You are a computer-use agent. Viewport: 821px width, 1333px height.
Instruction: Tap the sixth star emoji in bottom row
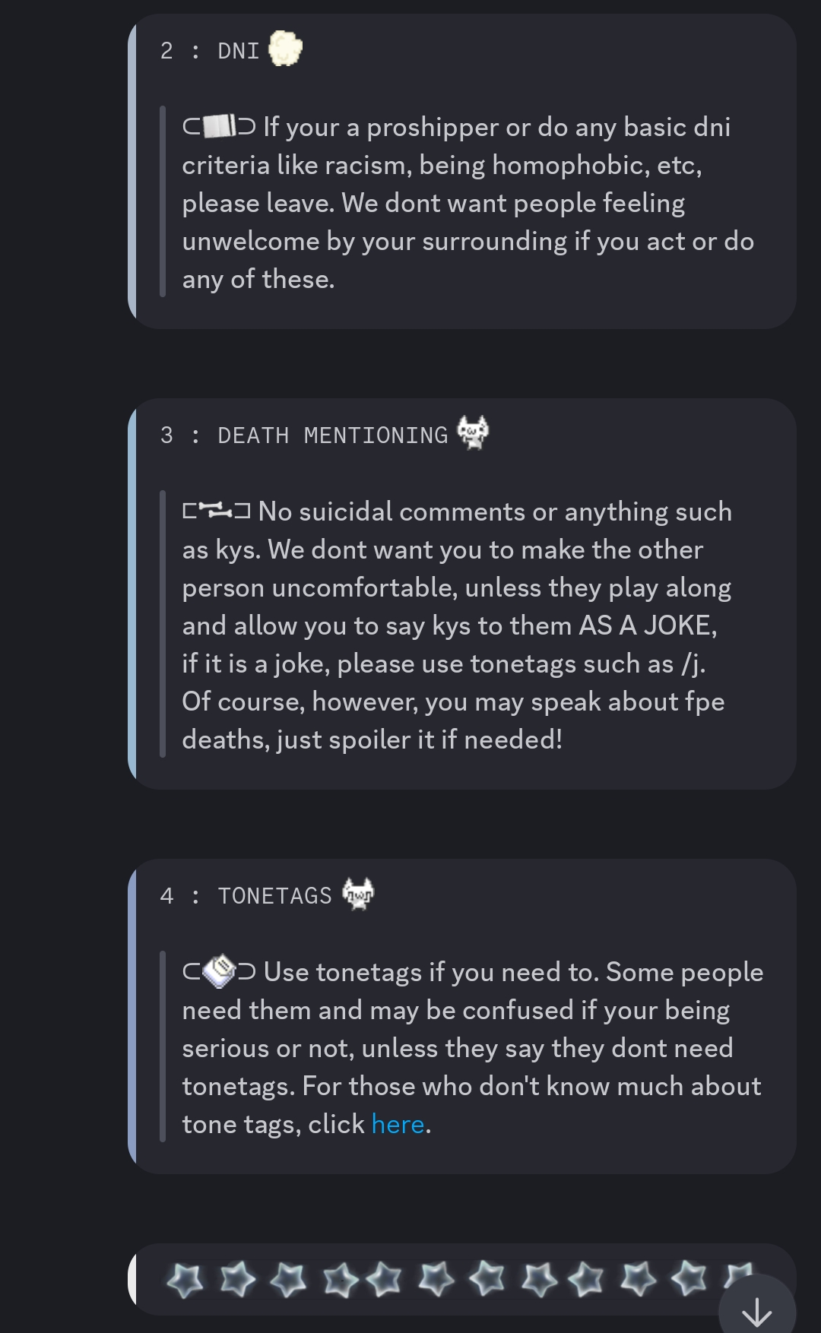[436, 1279]
